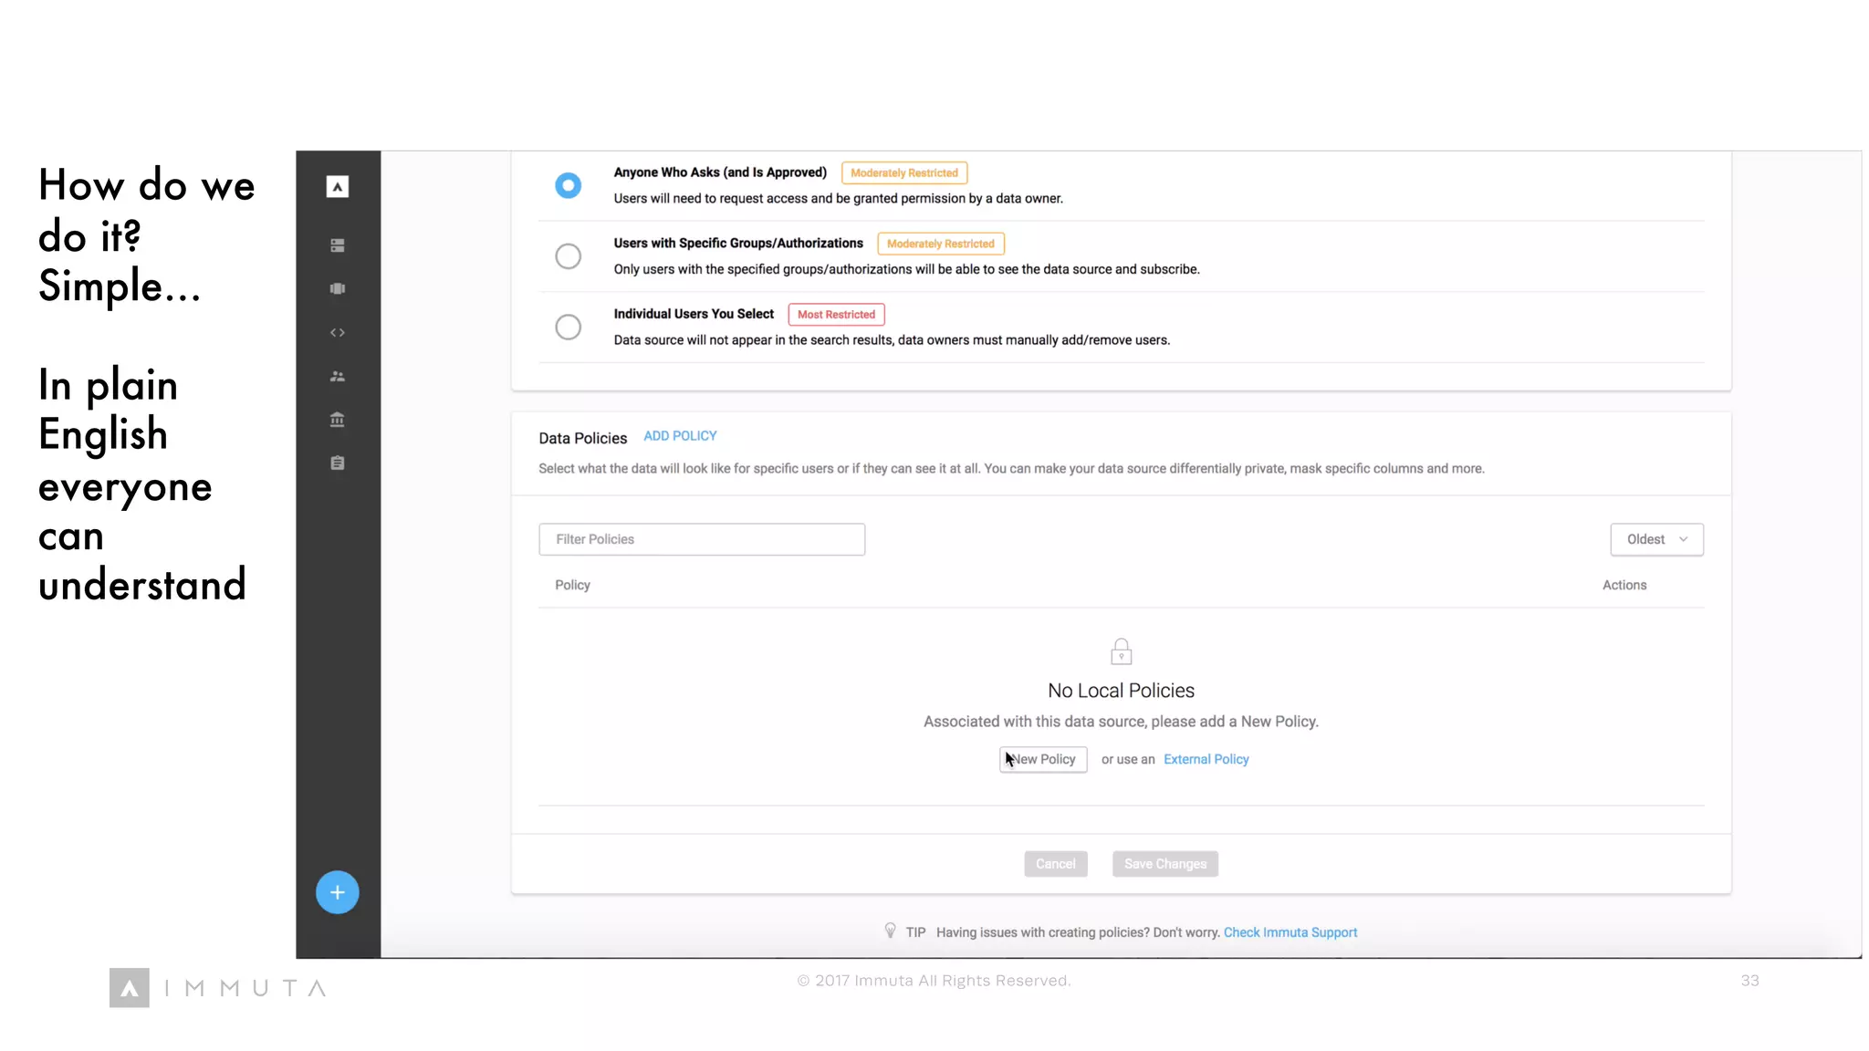Click ADD POLICY next to Data Policies
Screen dimensions: 1869x1051
click(x=680, y=436)
